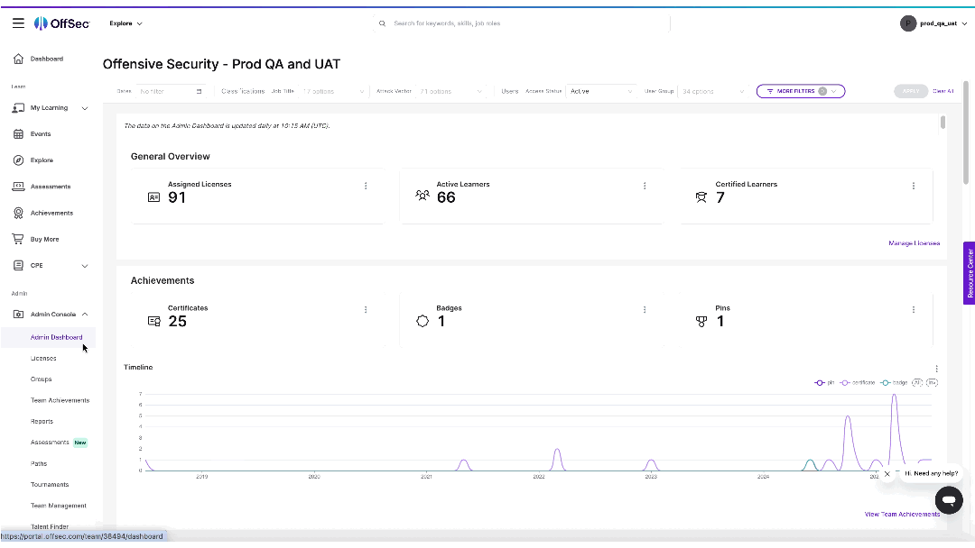Open the Certified Learners card kebab menu
This screenshot has width=975, height=548.
point(914,186)
